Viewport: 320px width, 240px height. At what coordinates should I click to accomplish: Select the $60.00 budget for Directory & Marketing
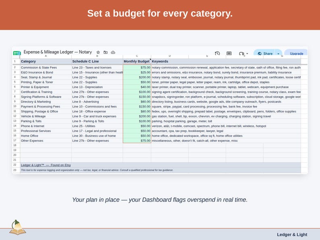137,102
